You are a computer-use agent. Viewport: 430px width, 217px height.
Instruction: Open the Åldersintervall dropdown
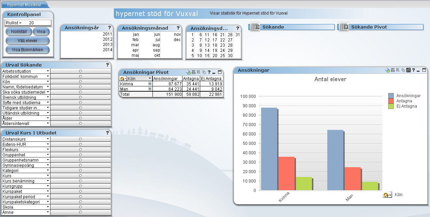[48, 123]
